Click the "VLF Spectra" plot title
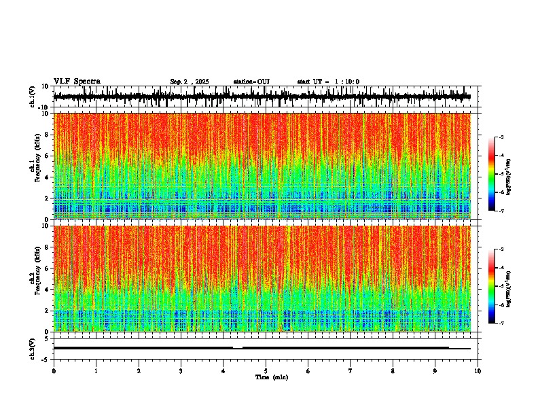Viewport: 538px width, 416px height. pos(77,82)
